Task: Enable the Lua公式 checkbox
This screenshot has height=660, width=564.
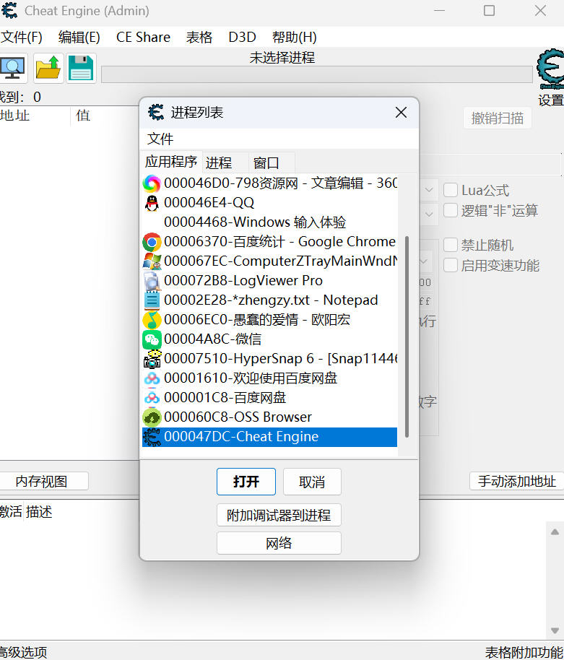Action: pos(451,190)
